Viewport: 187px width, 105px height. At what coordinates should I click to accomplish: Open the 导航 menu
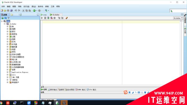(20, 6)
